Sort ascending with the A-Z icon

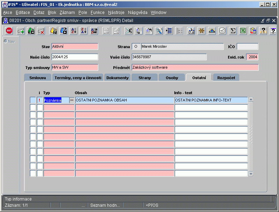[74, 31]
